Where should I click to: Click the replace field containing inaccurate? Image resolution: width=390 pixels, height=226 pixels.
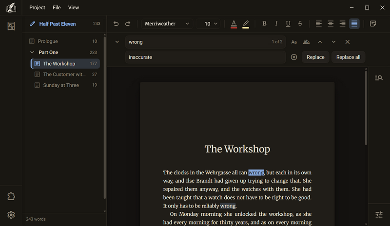(x=205, y=57)
